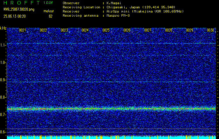Click time marker 0023

64,30
